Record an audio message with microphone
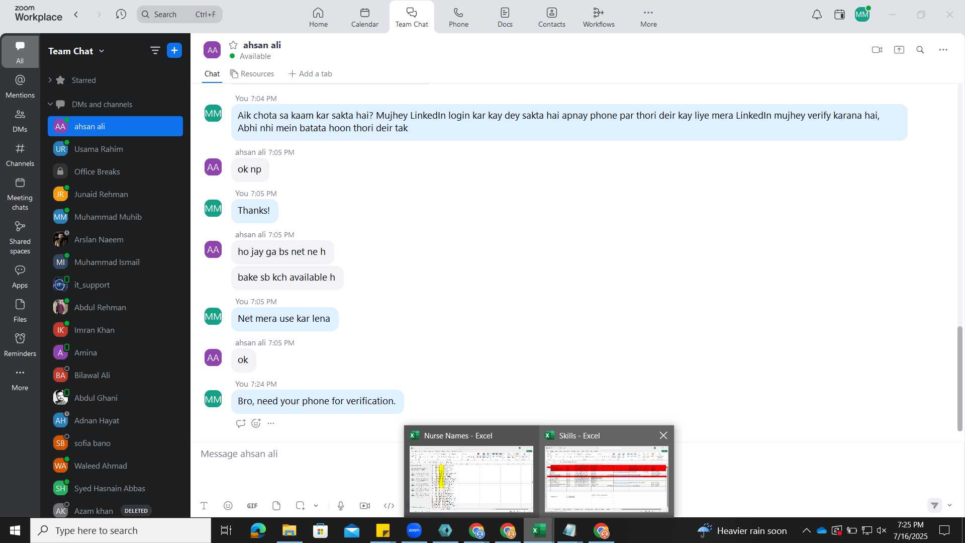The image size is (965, 543). [341, 506]
